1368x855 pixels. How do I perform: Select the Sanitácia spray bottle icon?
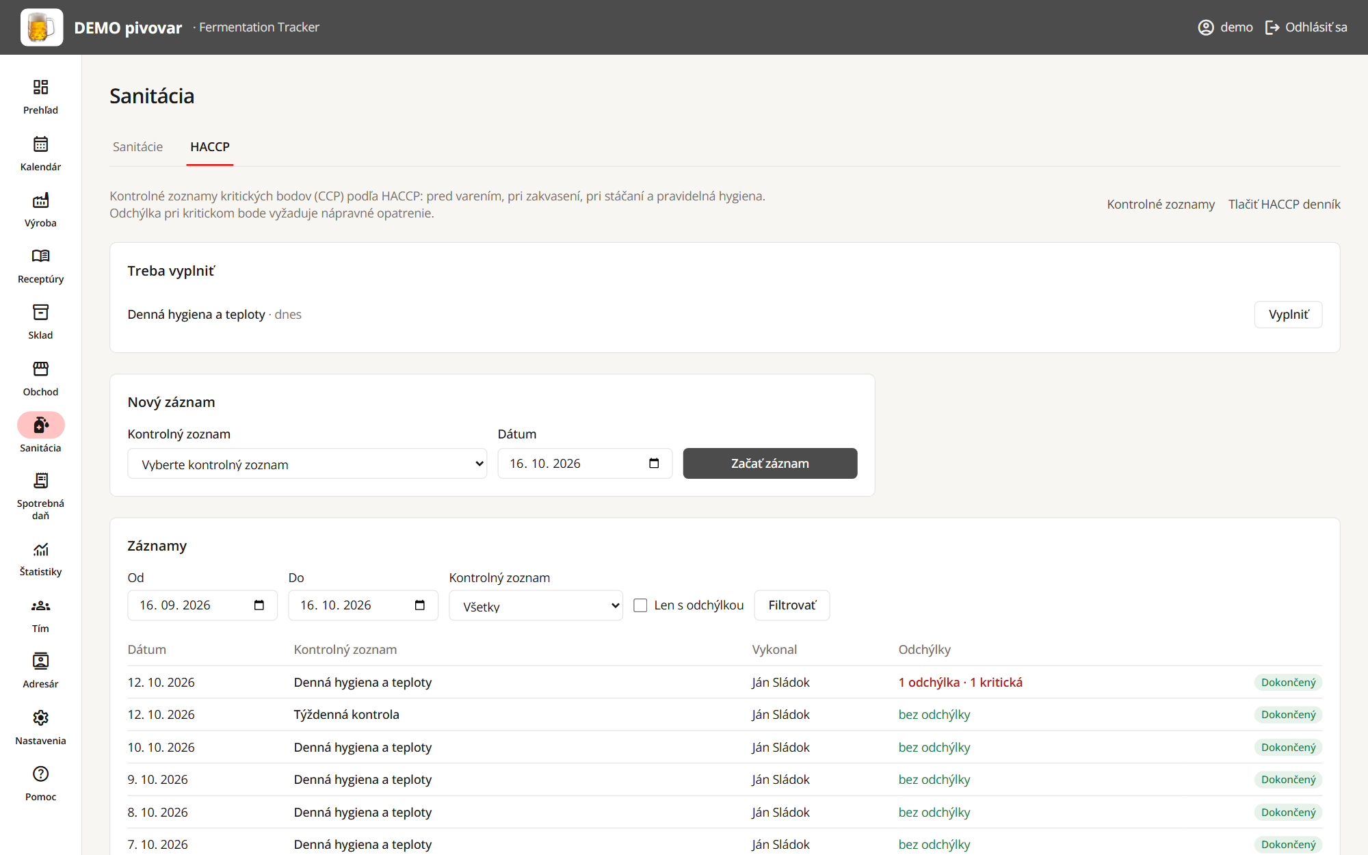pyautogui.click(x=40, y=425)
